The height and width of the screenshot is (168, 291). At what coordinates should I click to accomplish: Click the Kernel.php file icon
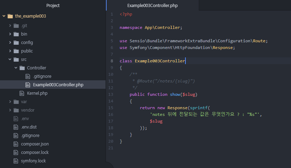tap(22, 93)
